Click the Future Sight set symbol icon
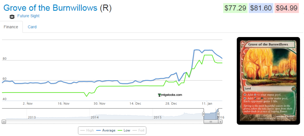The height and width of the screenshot is (136, 304). click(12, 17)
